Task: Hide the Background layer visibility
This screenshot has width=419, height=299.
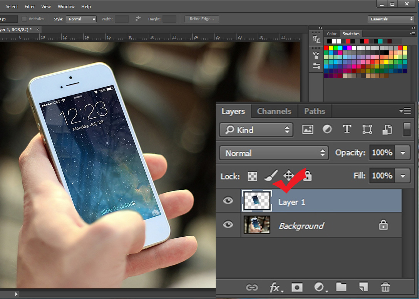Action: [228, 225]
